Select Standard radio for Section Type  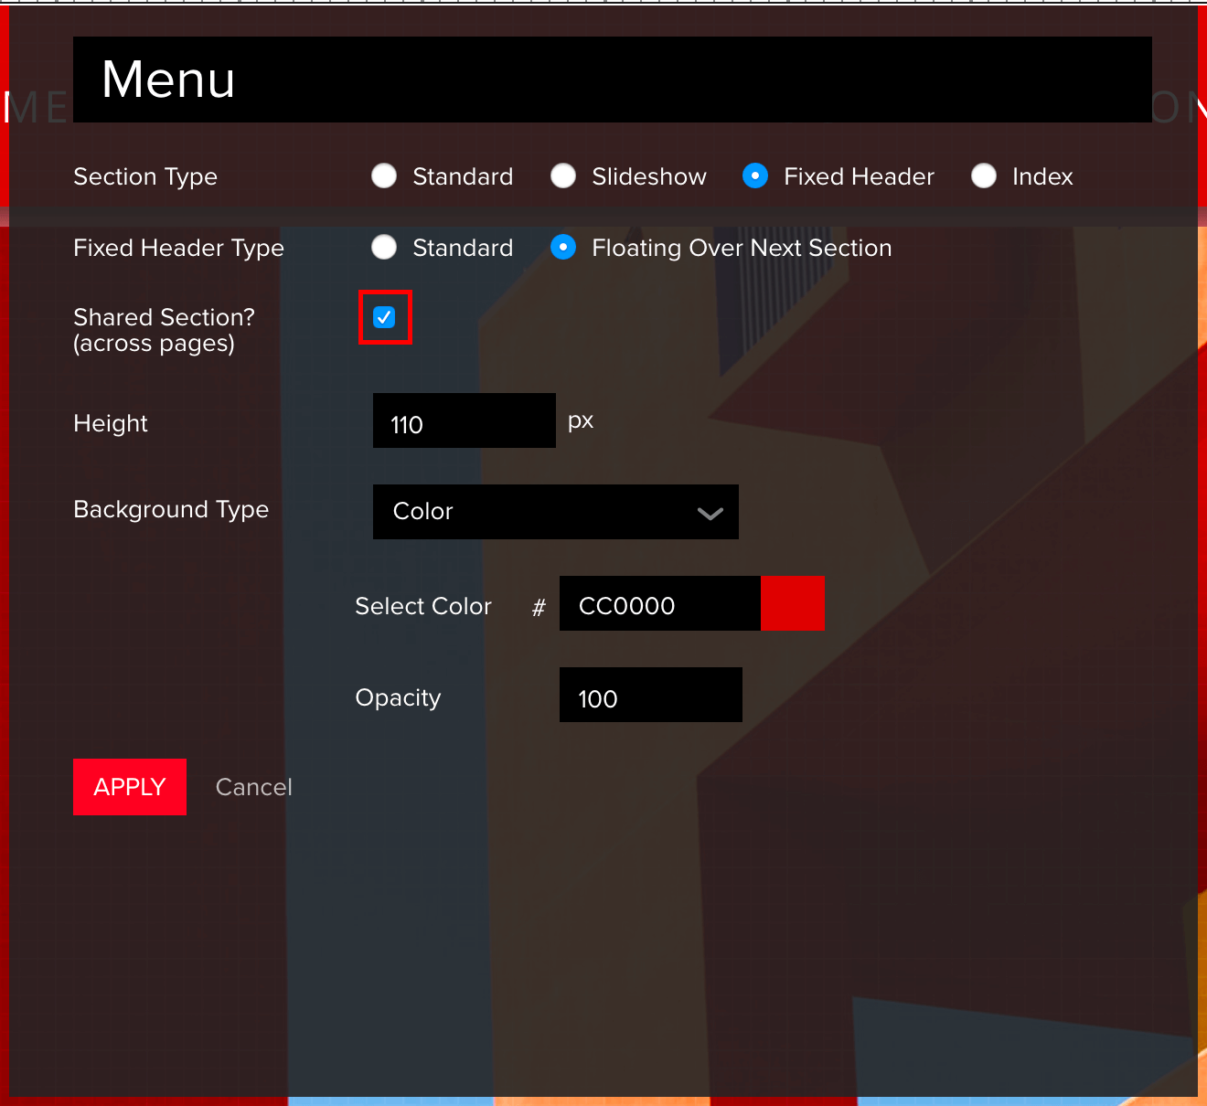pos(384,175)
